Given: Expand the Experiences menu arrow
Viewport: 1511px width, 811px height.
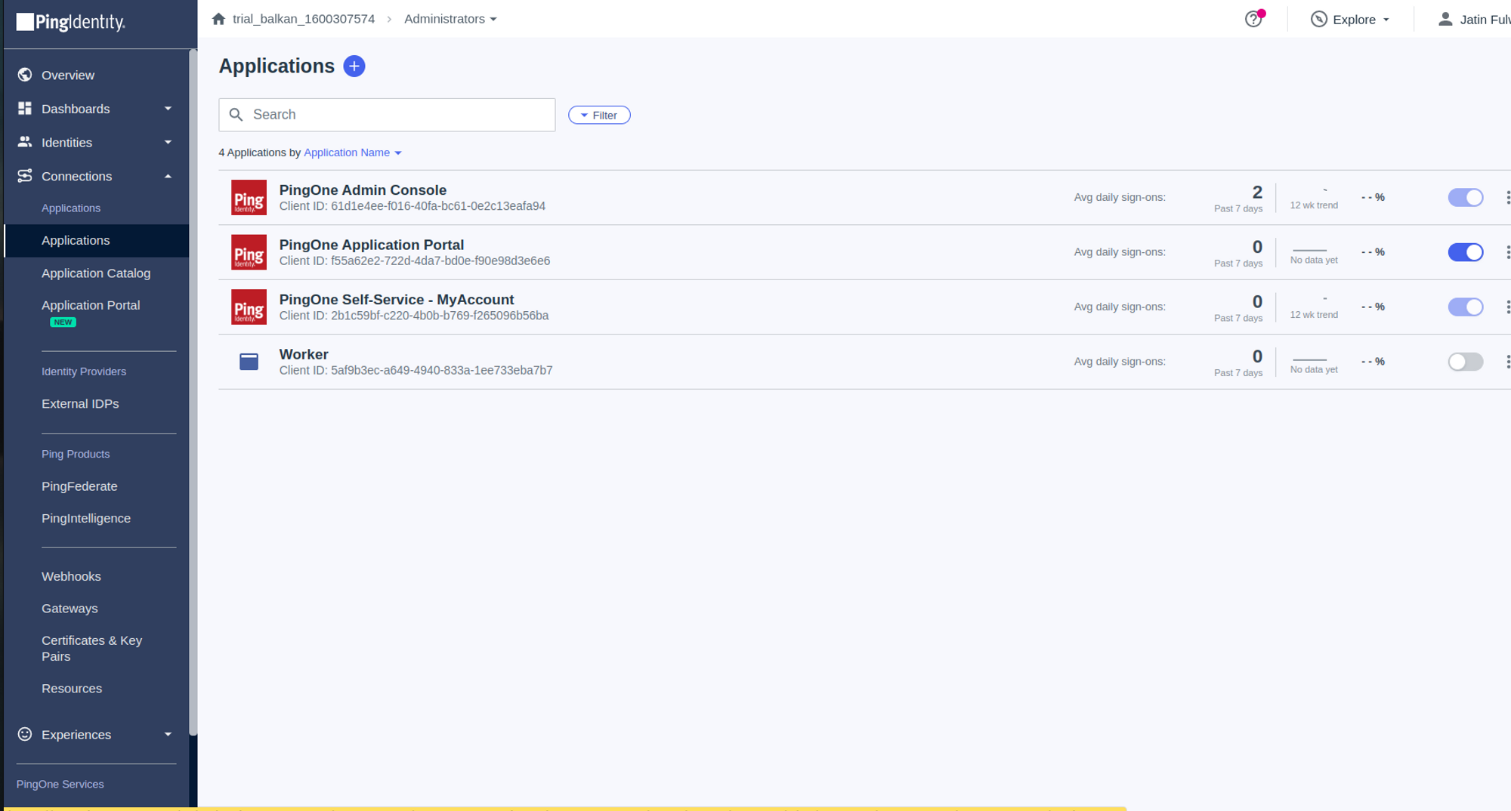Looking at the screenshot, I should (168, 734).
